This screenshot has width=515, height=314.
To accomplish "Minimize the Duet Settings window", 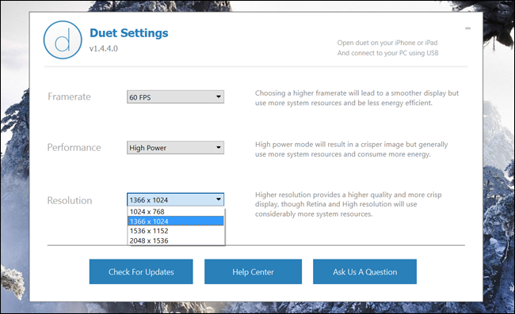I will click(x=467, y=28).
